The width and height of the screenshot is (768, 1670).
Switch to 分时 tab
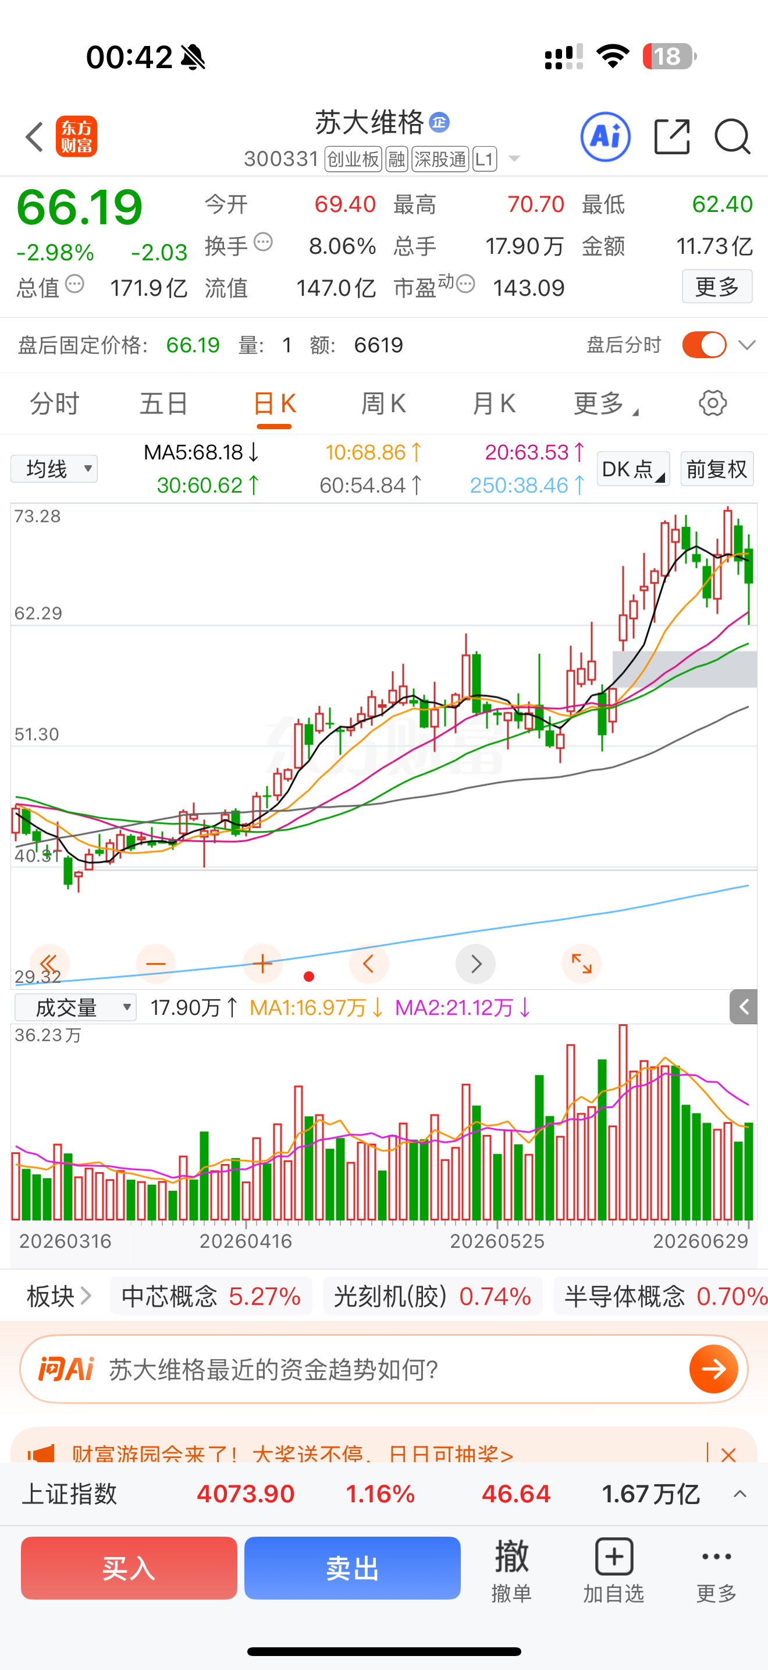[54, 404]
